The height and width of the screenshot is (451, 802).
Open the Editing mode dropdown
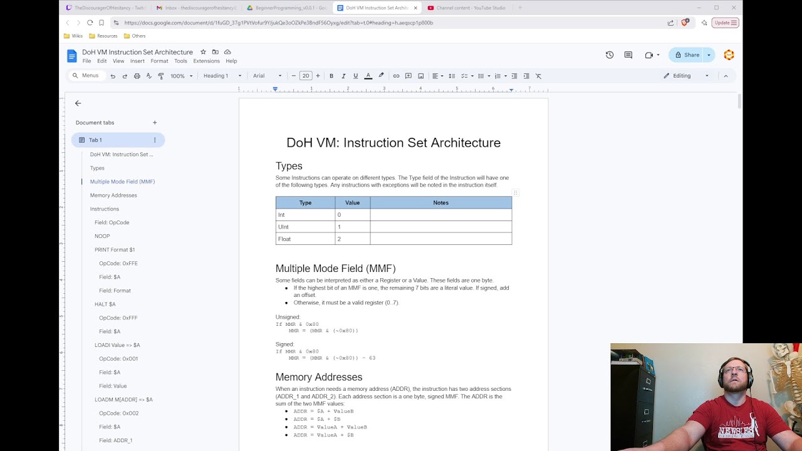687,76
